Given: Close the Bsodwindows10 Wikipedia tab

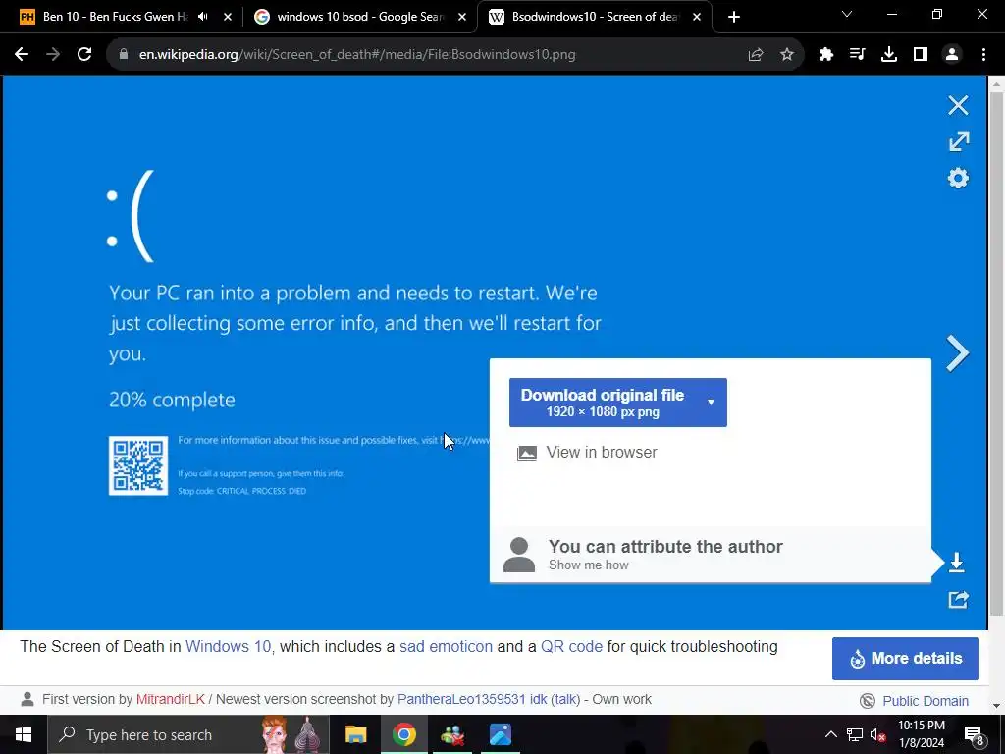Looking at the screenshot, I should [697, 18].
